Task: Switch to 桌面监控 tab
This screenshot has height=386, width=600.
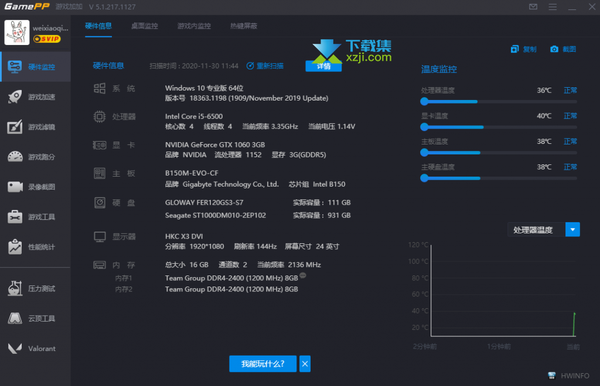Action: [145, 26]
